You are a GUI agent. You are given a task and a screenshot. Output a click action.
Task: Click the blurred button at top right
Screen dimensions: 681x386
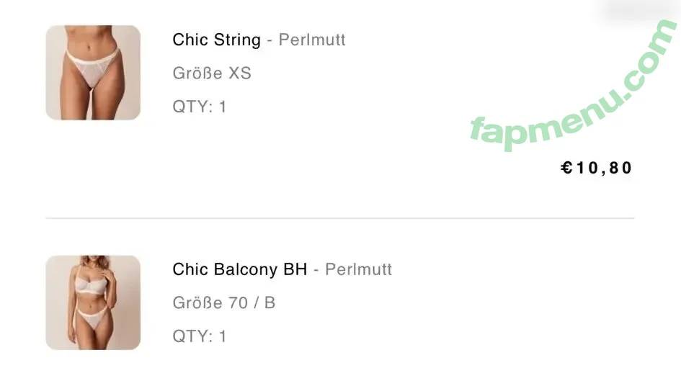(638, 9)
